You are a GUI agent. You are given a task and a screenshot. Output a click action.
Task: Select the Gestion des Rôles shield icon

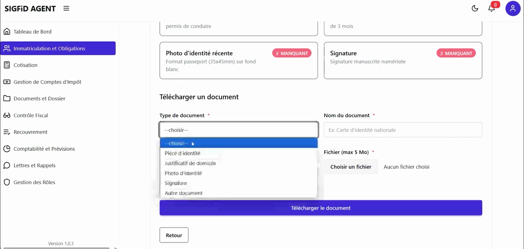pyautogui.click(x=7, y=182)
